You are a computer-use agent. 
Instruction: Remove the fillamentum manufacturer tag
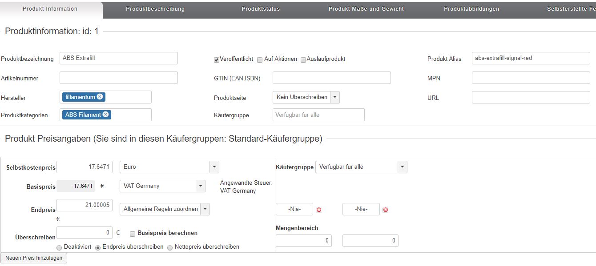100,97
